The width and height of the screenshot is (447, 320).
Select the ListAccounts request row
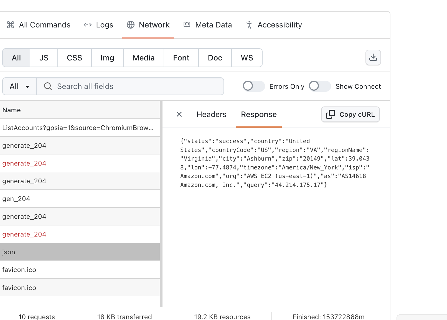[x=80, y=128]
